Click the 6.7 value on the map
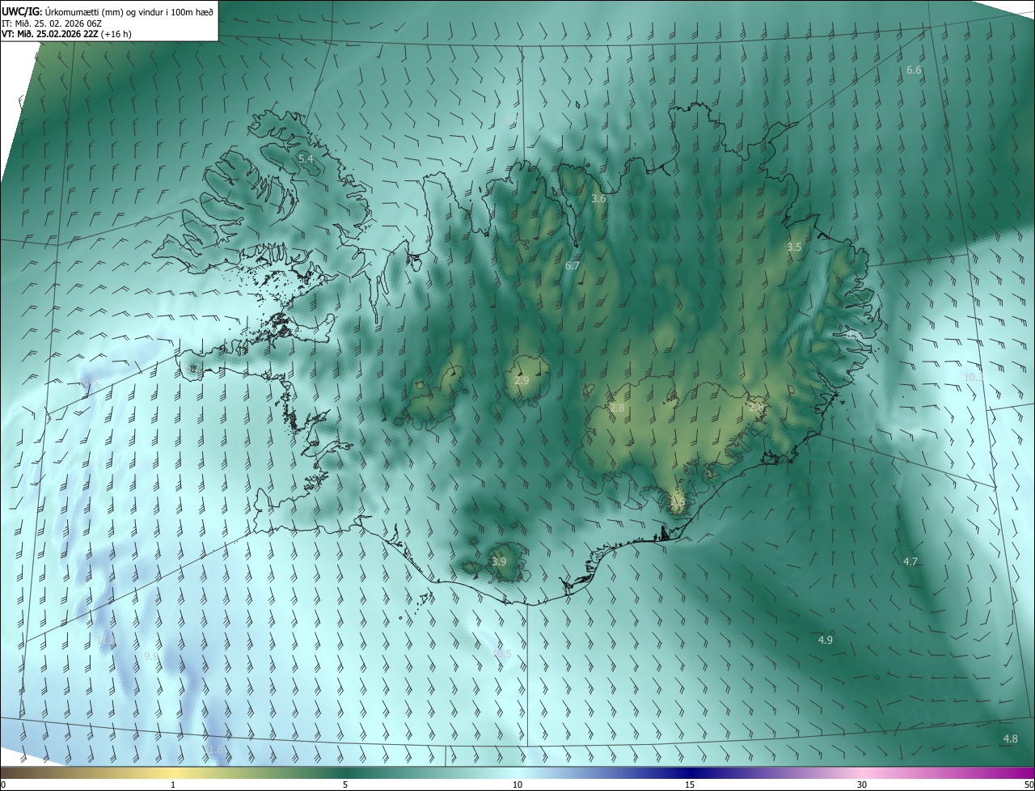The height and width of the screenshot is (791, 1035). [x=572, y=265]
